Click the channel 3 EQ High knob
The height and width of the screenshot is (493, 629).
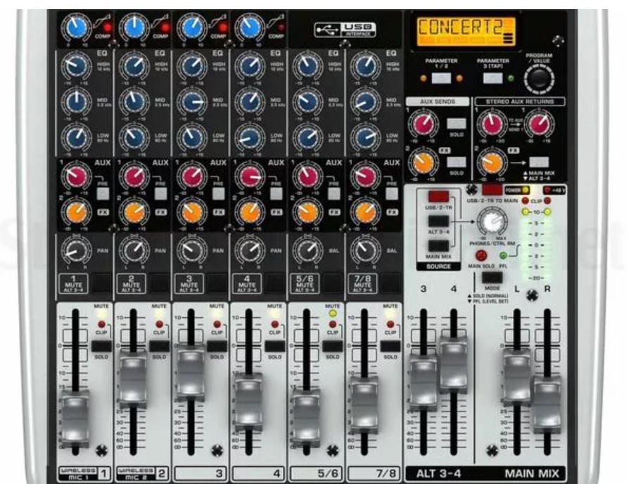(x=191, y=68)
